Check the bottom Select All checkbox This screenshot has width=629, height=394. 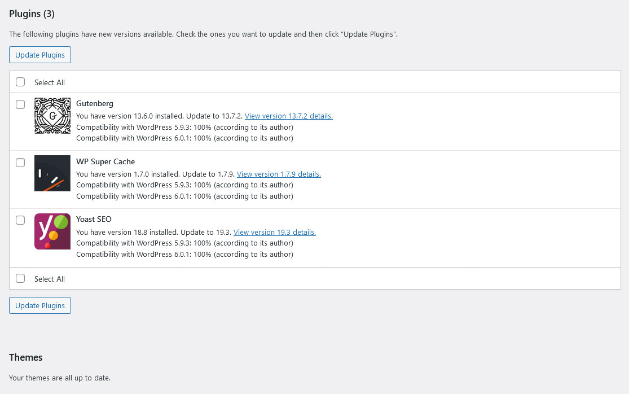pos(20,278)
